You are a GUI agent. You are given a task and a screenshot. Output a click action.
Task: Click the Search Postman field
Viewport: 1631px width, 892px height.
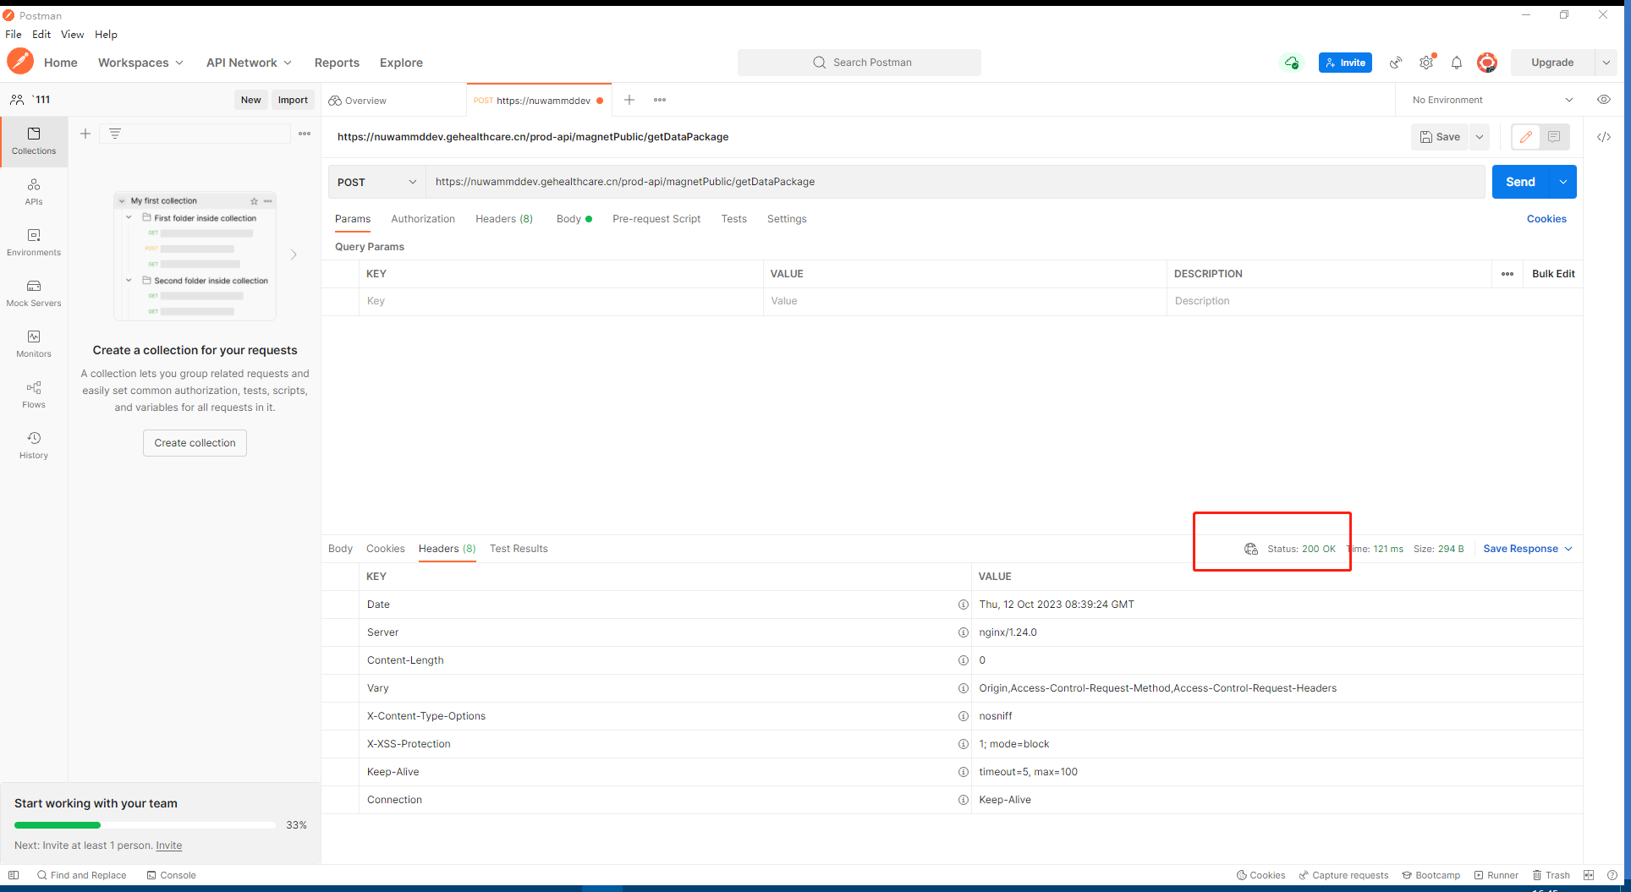859,63
